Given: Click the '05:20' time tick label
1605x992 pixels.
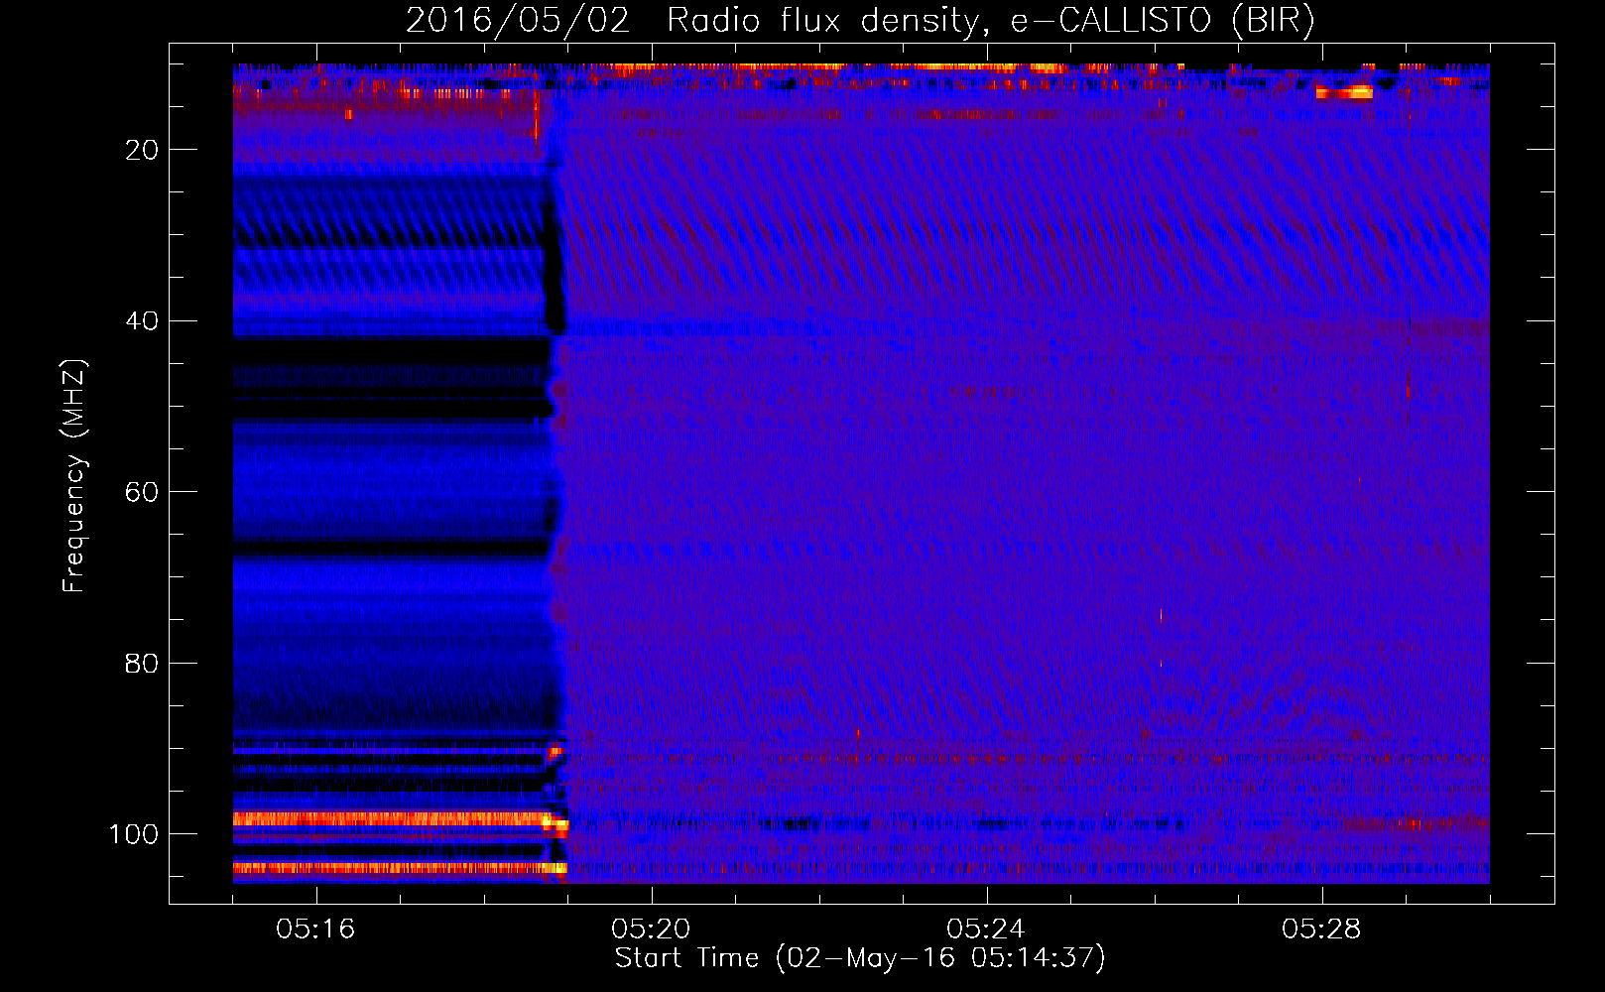Looking at the screenshot, I should point(651,930).
